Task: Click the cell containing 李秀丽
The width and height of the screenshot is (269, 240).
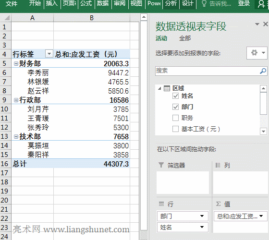Action: point(33,73)
